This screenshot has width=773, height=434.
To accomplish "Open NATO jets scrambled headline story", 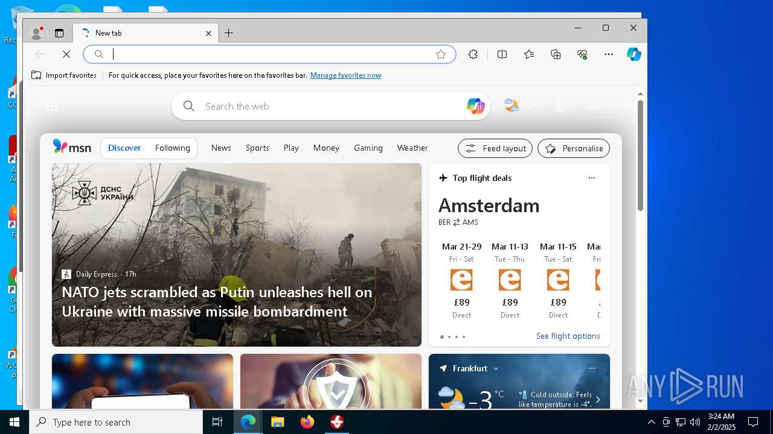I will (x=217, y=301).
